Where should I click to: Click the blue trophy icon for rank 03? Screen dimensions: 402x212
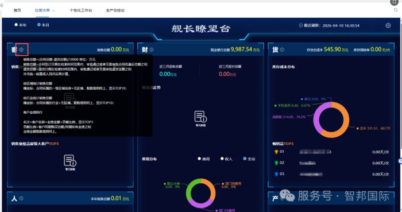[276, 174]
